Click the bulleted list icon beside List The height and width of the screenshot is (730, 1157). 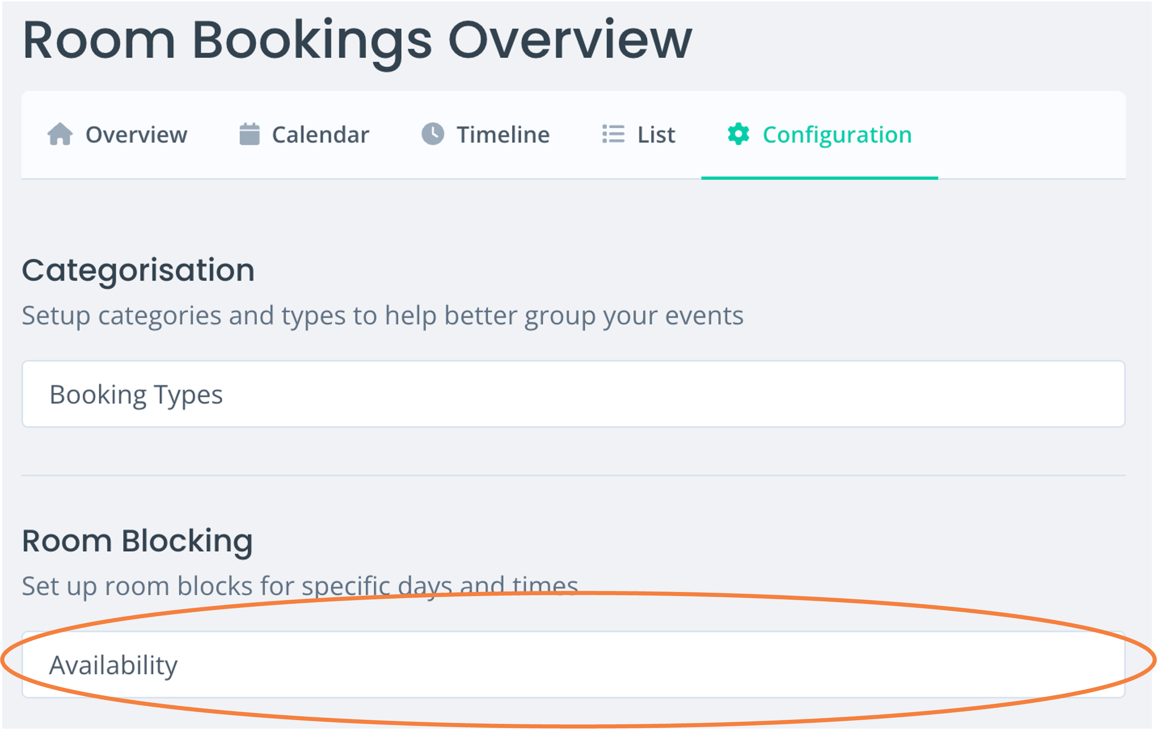[x=613, y=134]
